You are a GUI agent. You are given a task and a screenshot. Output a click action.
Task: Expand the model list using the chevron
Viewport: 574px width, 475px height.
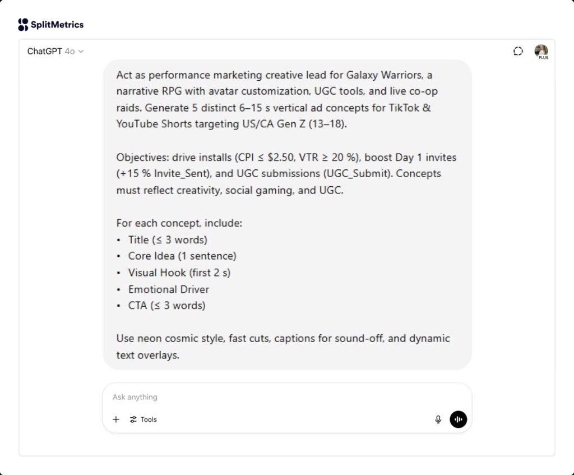pos(81,51)
